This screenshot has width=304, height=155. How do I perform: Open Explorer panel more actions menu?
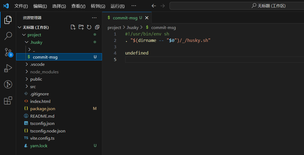(94, 18)
